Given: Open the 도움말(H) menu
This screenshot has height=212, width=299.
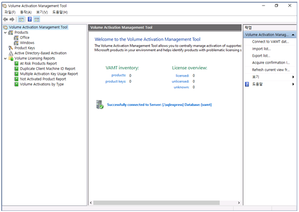Looking at the screenshot, I should coord(60,12).
